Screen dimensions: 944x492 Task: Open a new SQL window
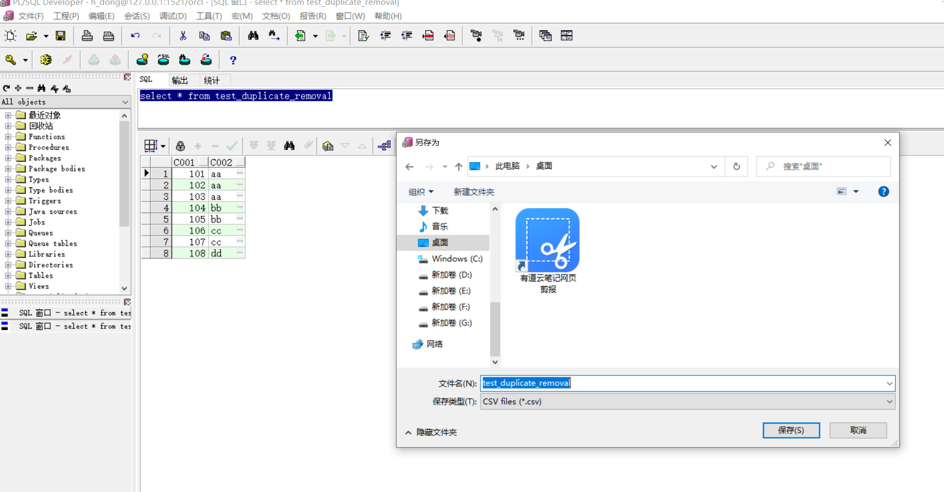coord(10,35)
